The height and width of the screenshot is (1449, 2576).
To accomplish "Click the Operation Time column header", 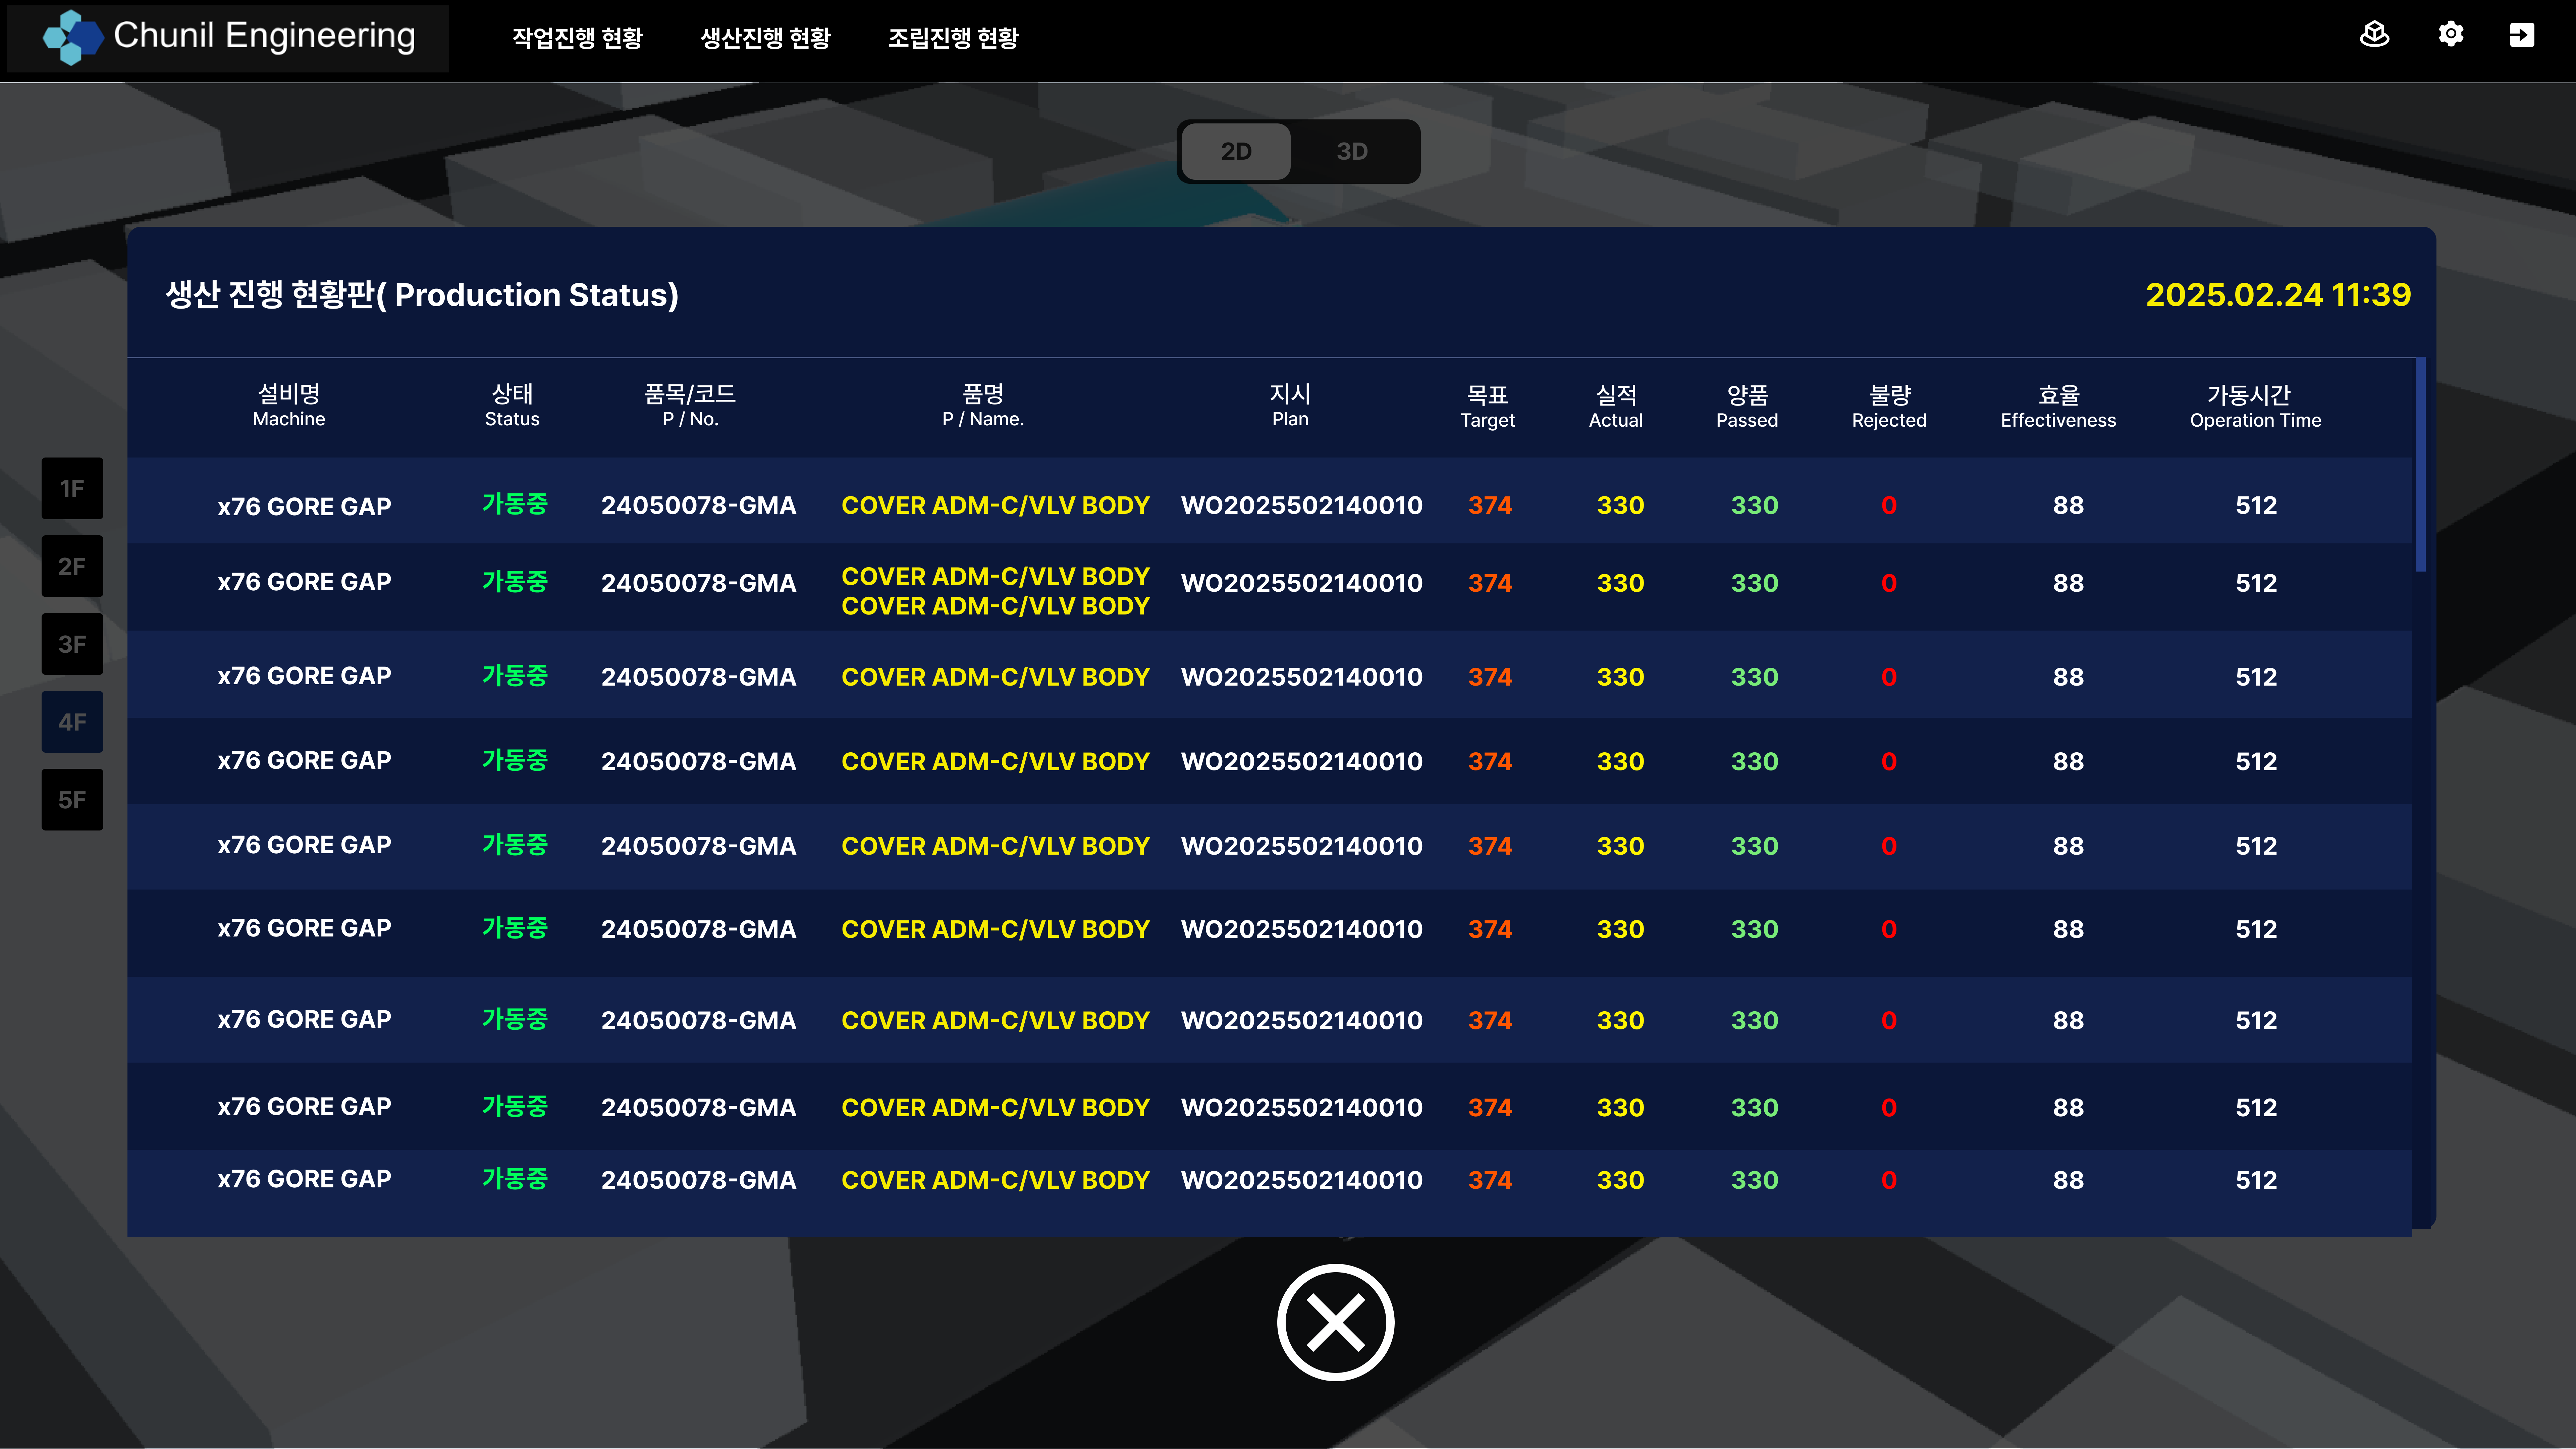I will point(2255,407).
